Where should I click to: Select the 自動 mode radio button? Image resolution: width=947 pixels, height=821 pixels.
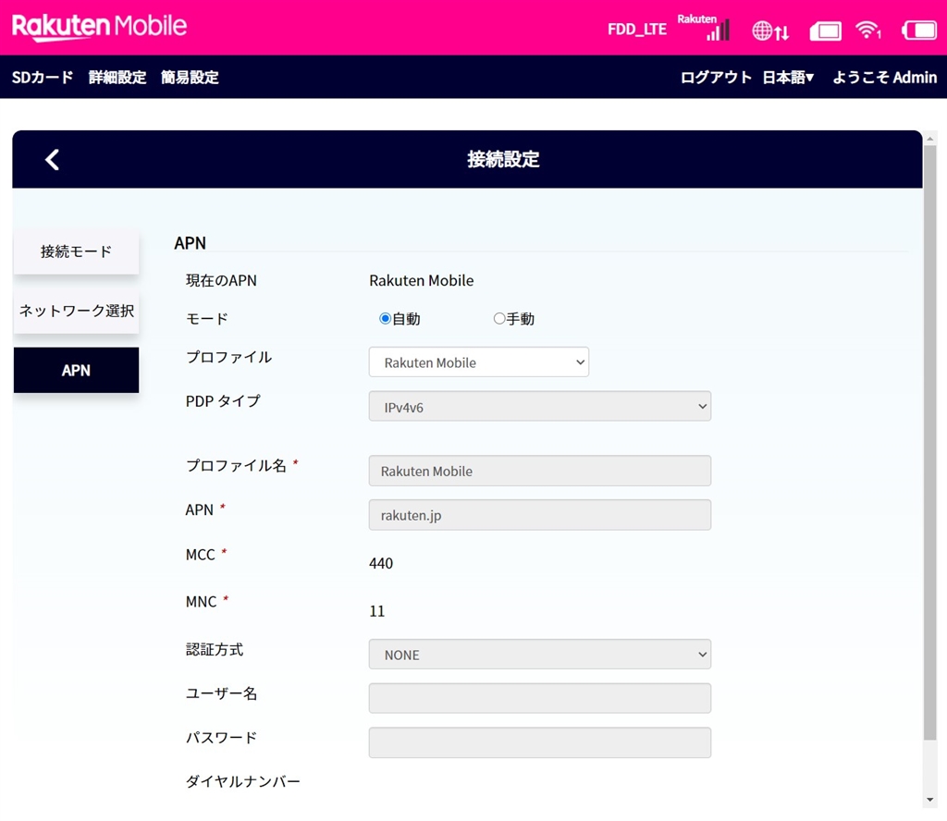tap(385, 318)
